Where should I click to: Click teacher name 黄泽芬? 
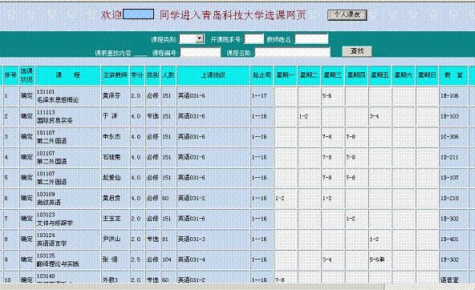112,96
